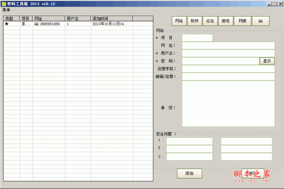Select the QQ category button

pos(260,21)
